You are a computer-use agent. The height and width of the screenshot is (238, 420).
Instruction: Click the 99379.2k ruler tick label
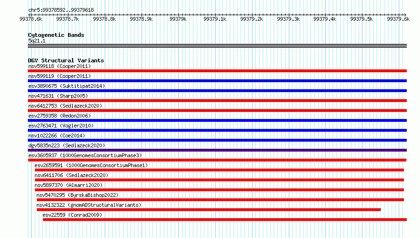[x=252, y=19]
